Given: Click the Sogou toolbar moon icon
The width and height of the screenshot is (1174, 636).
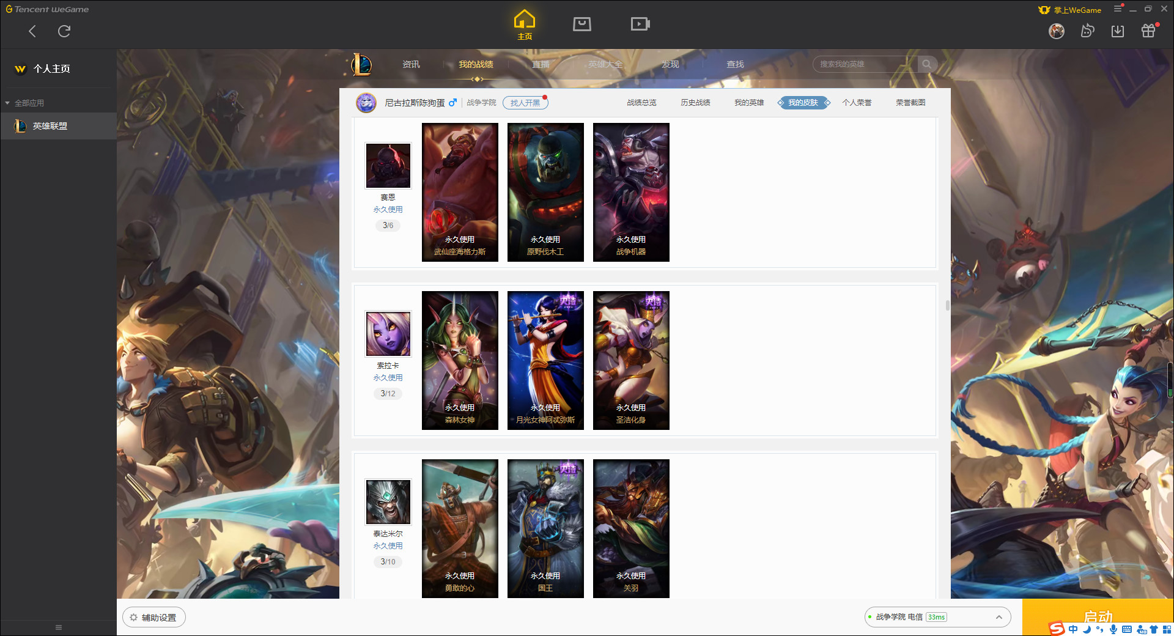Looking at the screenshot, I should [1087, 629].
